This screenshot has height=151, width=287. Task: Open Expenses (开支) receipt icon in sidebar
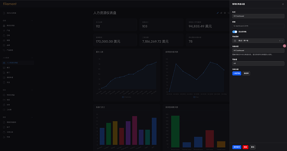4,83
